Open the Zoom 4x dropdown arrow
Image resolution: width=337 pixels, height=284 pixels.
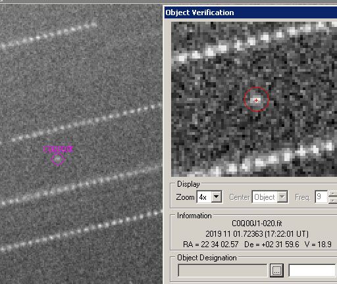[x=217, y=197]
